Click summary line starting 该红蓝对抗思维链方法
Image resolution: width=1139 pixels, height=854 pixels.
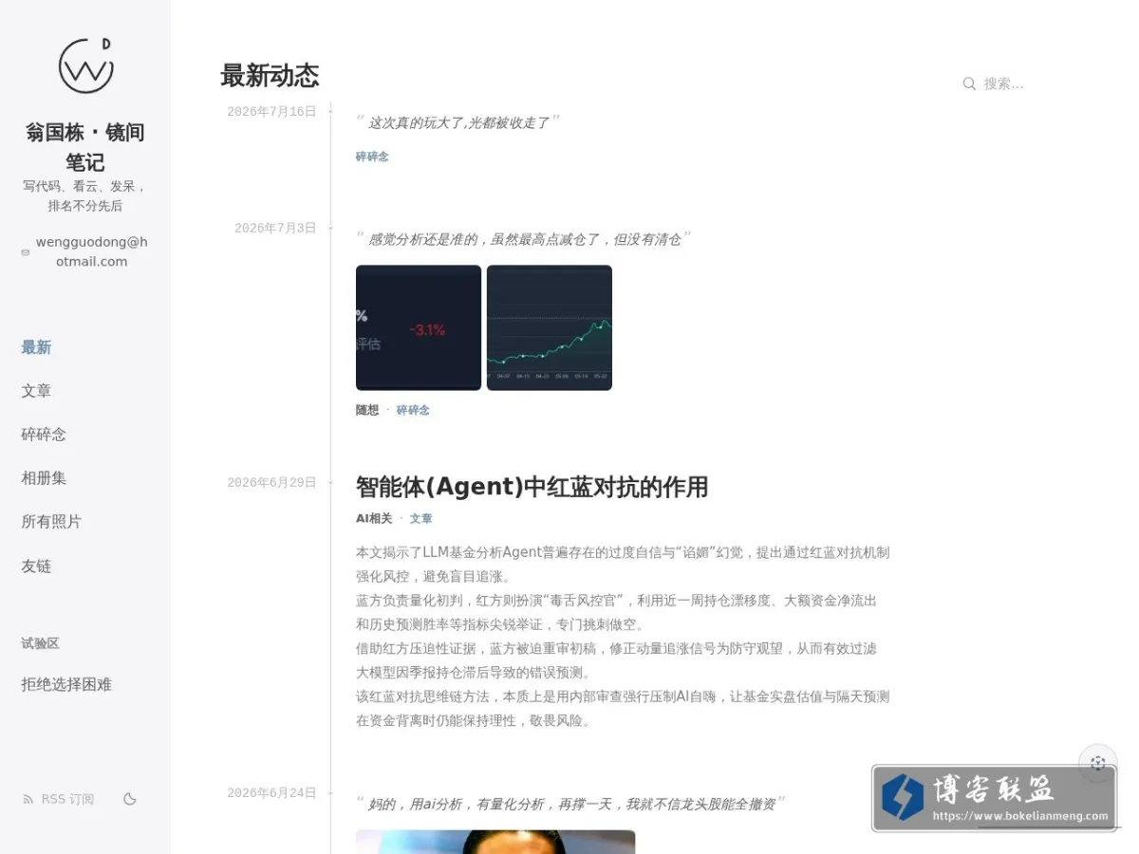[623, 708]
